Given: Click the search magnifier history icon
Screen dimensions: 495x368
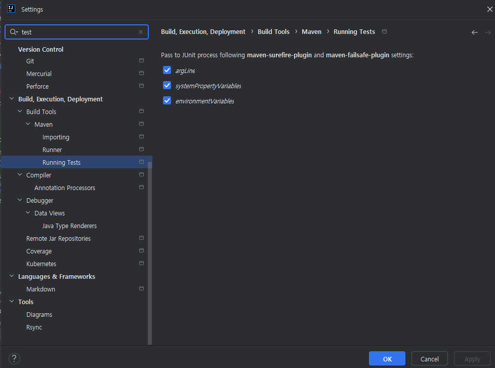Looking at the screenshot, I should pos(14,32).
